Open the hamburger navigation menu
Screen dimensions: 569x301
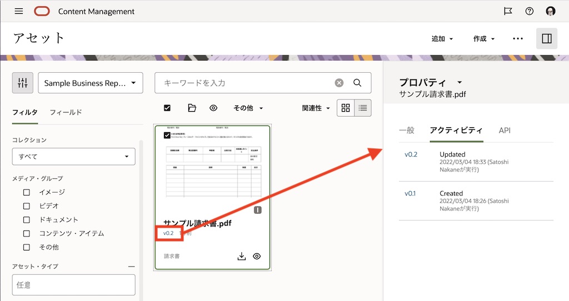(x=19, y=11)
